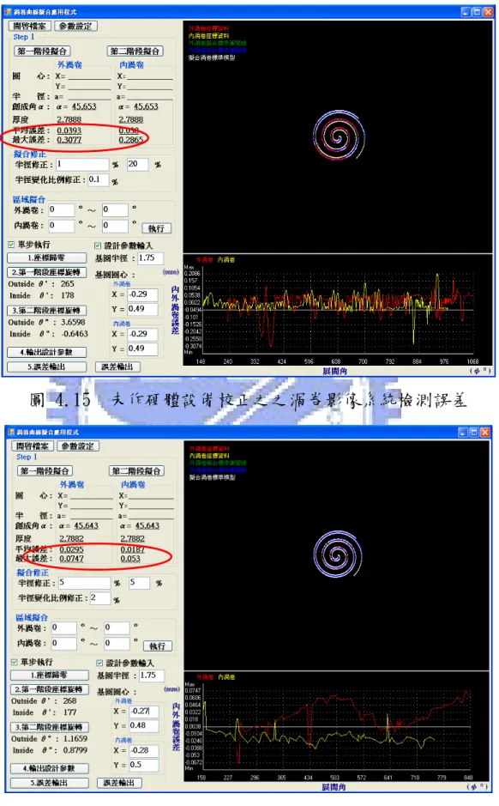Click 4.輸出設計參數 in the upper window

[46, 352]
